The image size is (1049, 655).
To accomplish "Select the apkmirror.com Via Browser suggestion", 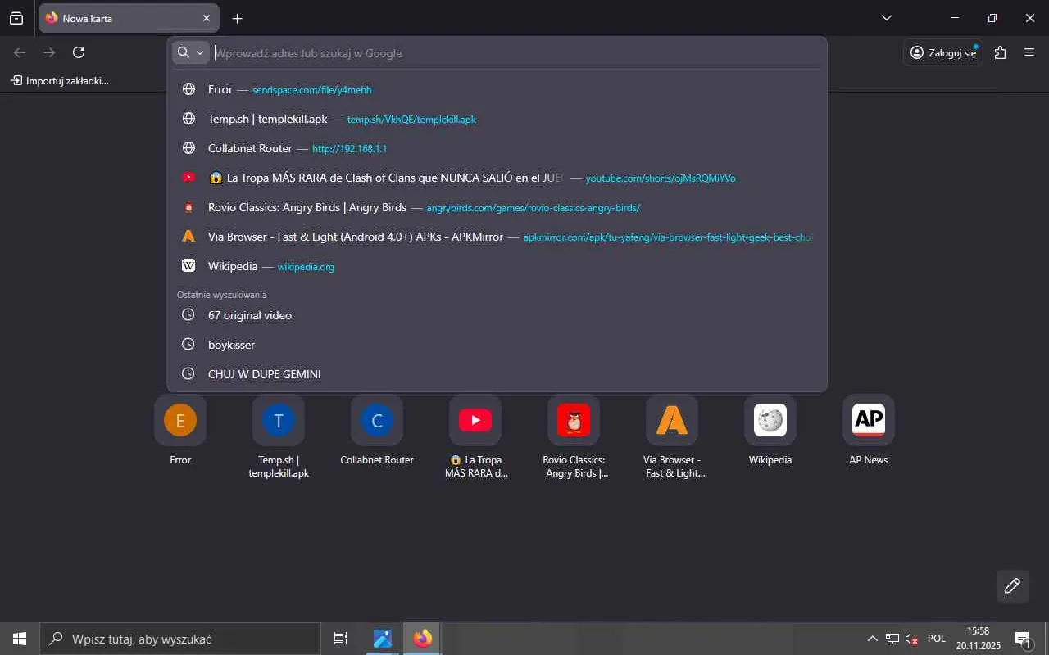I will point(497,237).
